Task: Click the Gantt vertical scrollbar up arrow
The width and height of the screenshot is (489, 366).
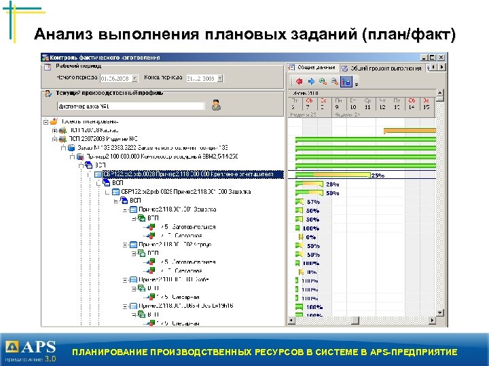Action: (x=439, y=92)
